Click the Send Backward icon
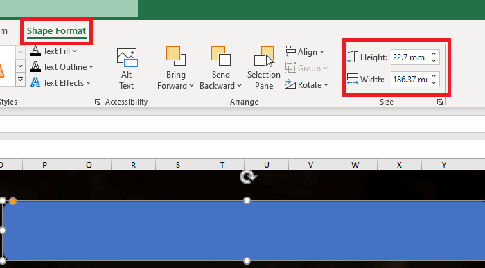The width and height of the screenshot is (485, 268). click(220, 56)
